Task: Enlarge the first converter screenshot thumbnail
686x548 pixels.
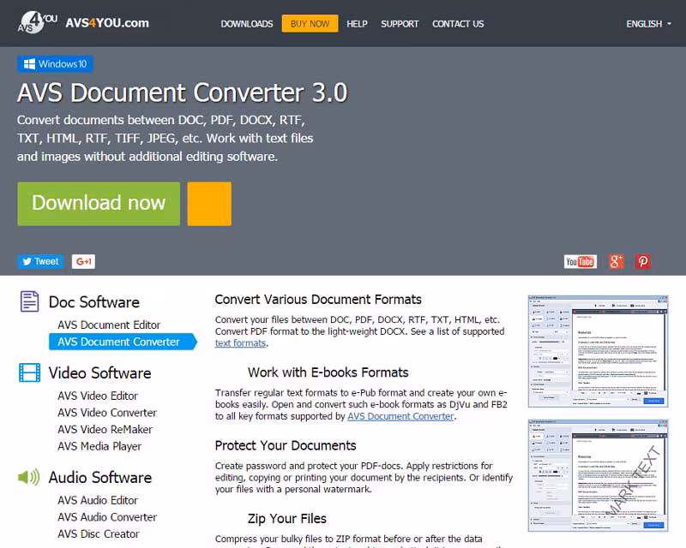Action: [598, 351]
